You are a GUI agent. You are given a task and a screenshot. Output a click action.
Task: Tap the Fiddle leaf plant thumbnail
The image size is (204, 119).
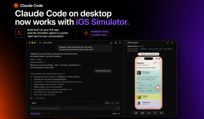(x=139, y=103)
